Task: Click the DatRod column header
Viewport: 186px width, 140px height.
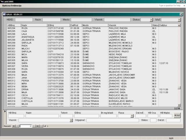Action: (x=76, y=25)
